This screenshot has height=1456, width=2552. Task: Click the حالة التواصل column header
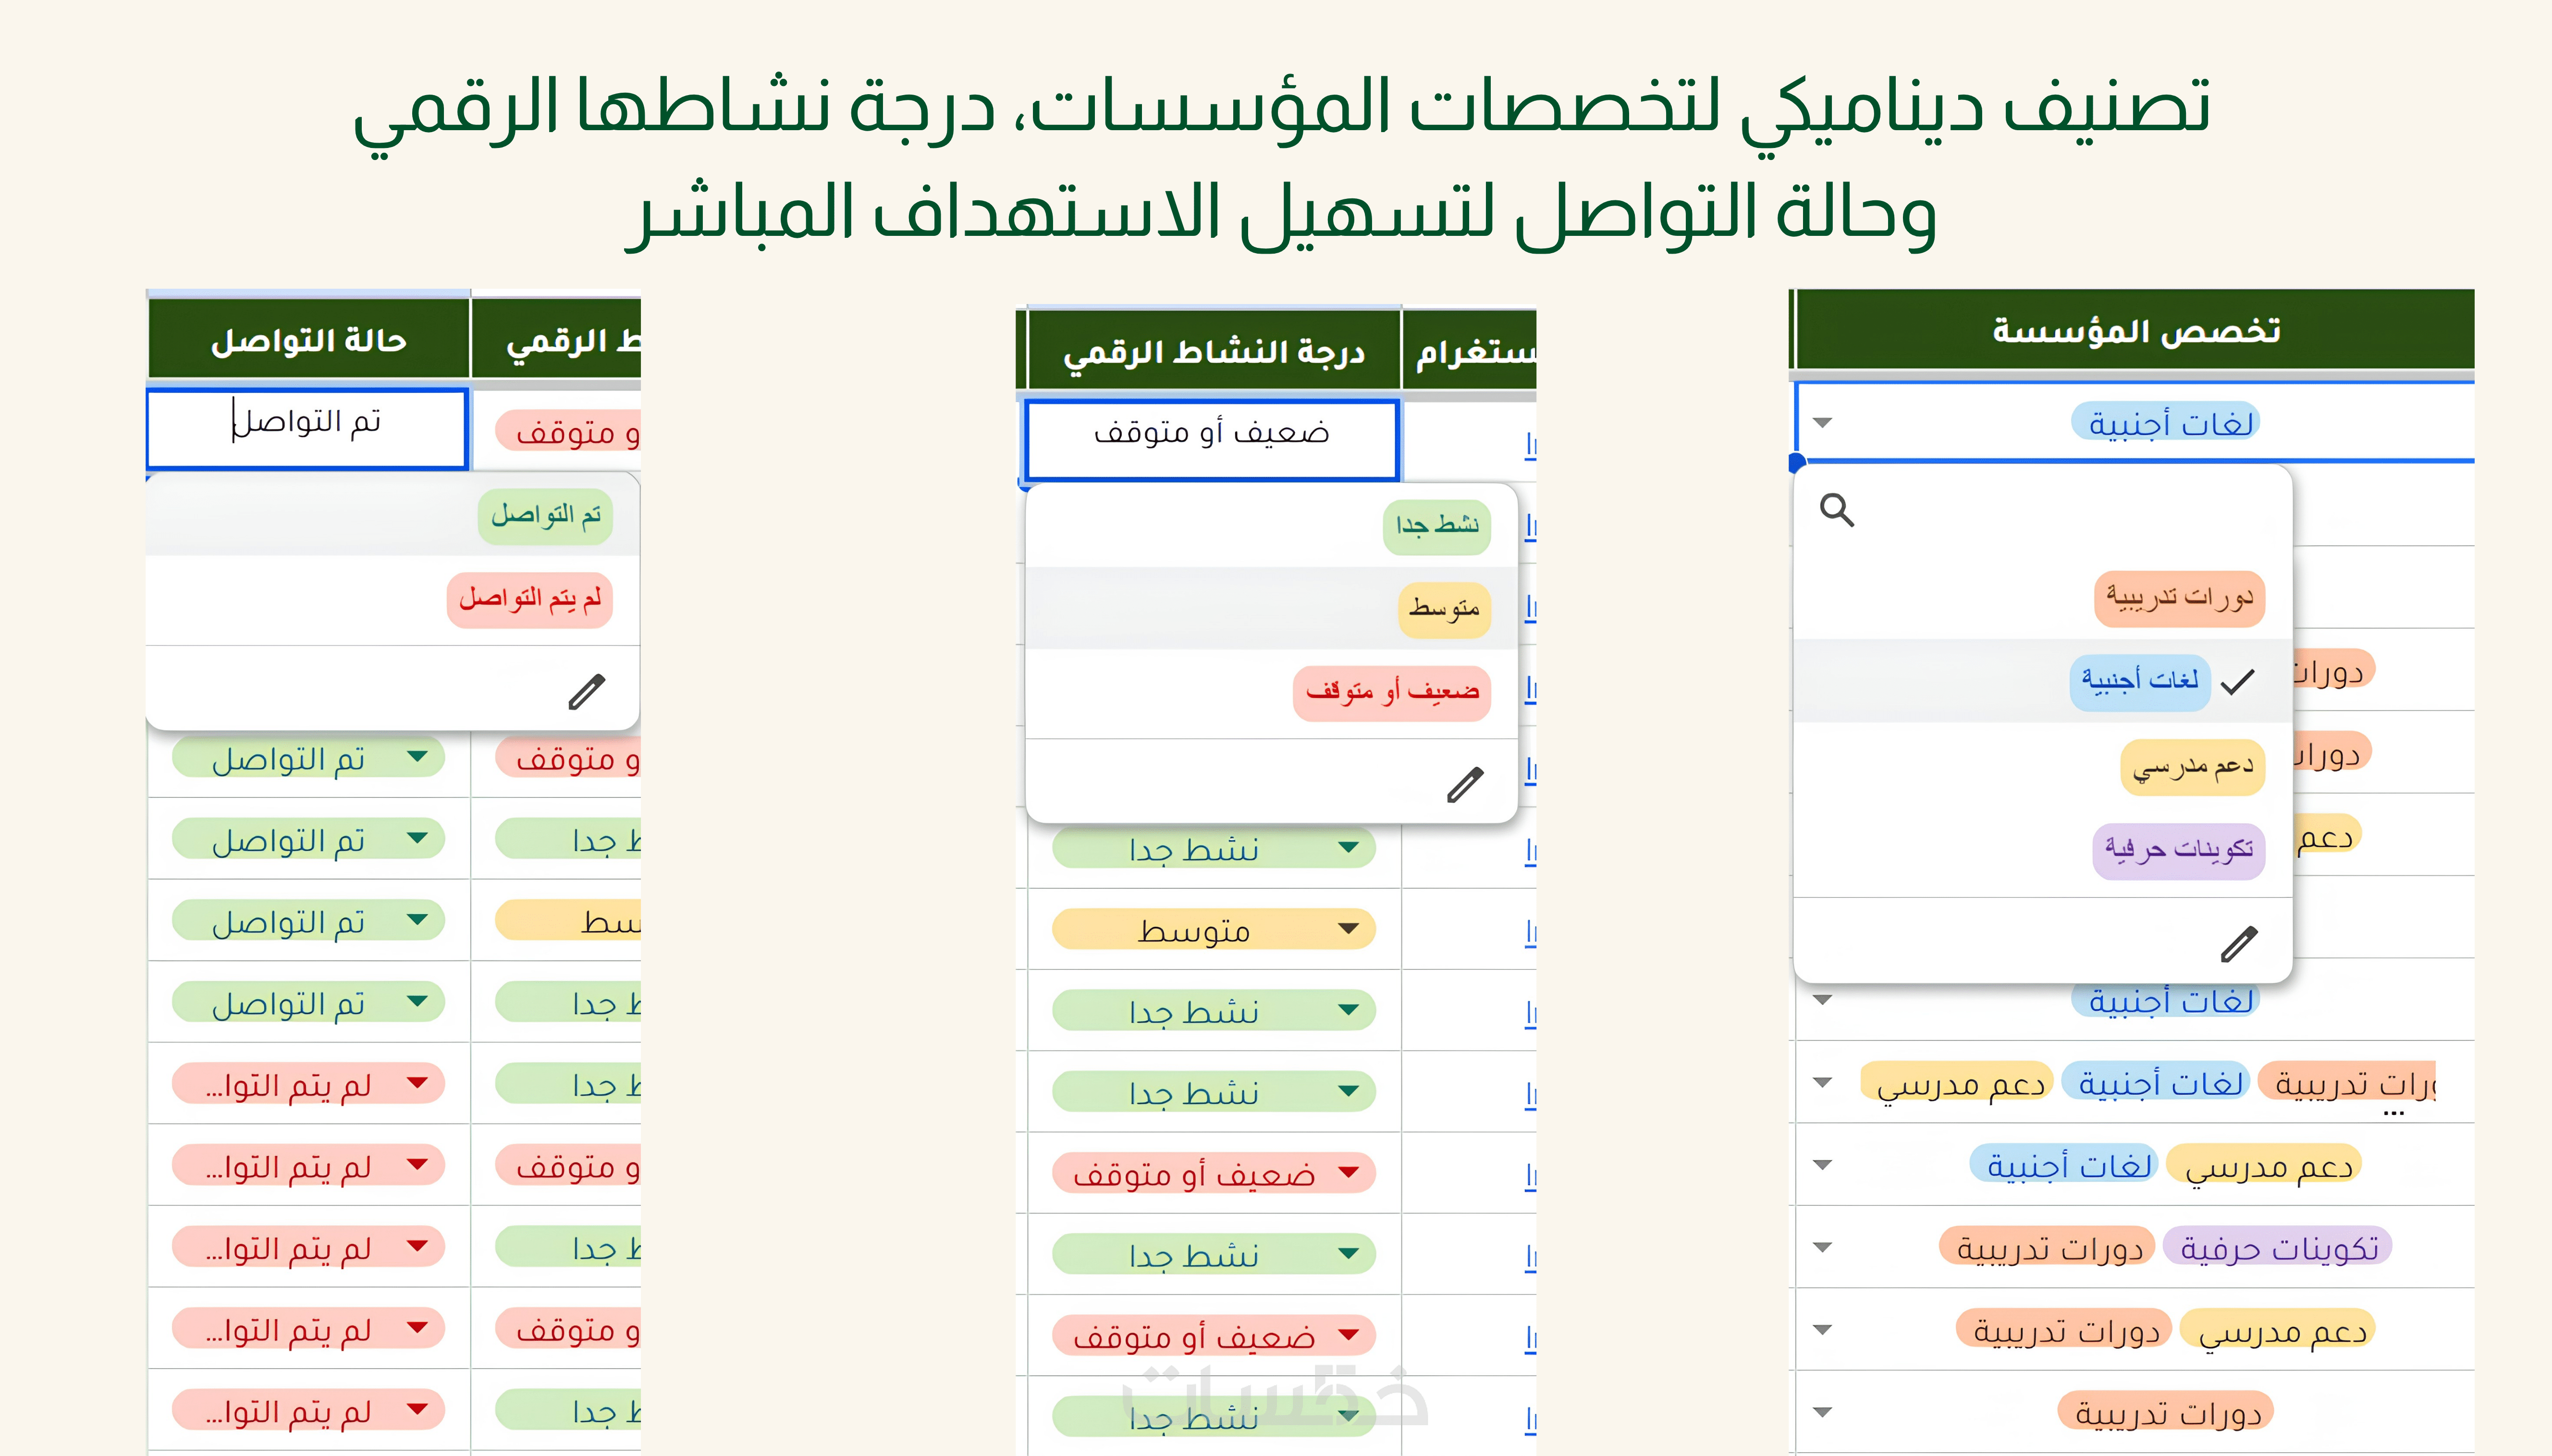click(x=308, y=340)
